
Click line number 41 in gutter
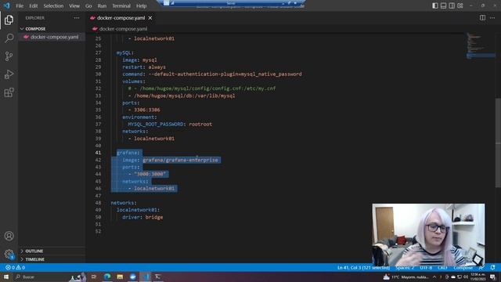[x=98, y=153]
